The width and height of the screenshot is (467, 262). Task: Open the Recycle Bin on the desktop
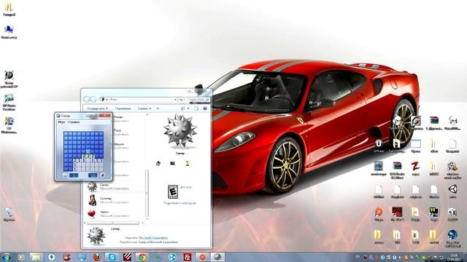tap(9, 215)
